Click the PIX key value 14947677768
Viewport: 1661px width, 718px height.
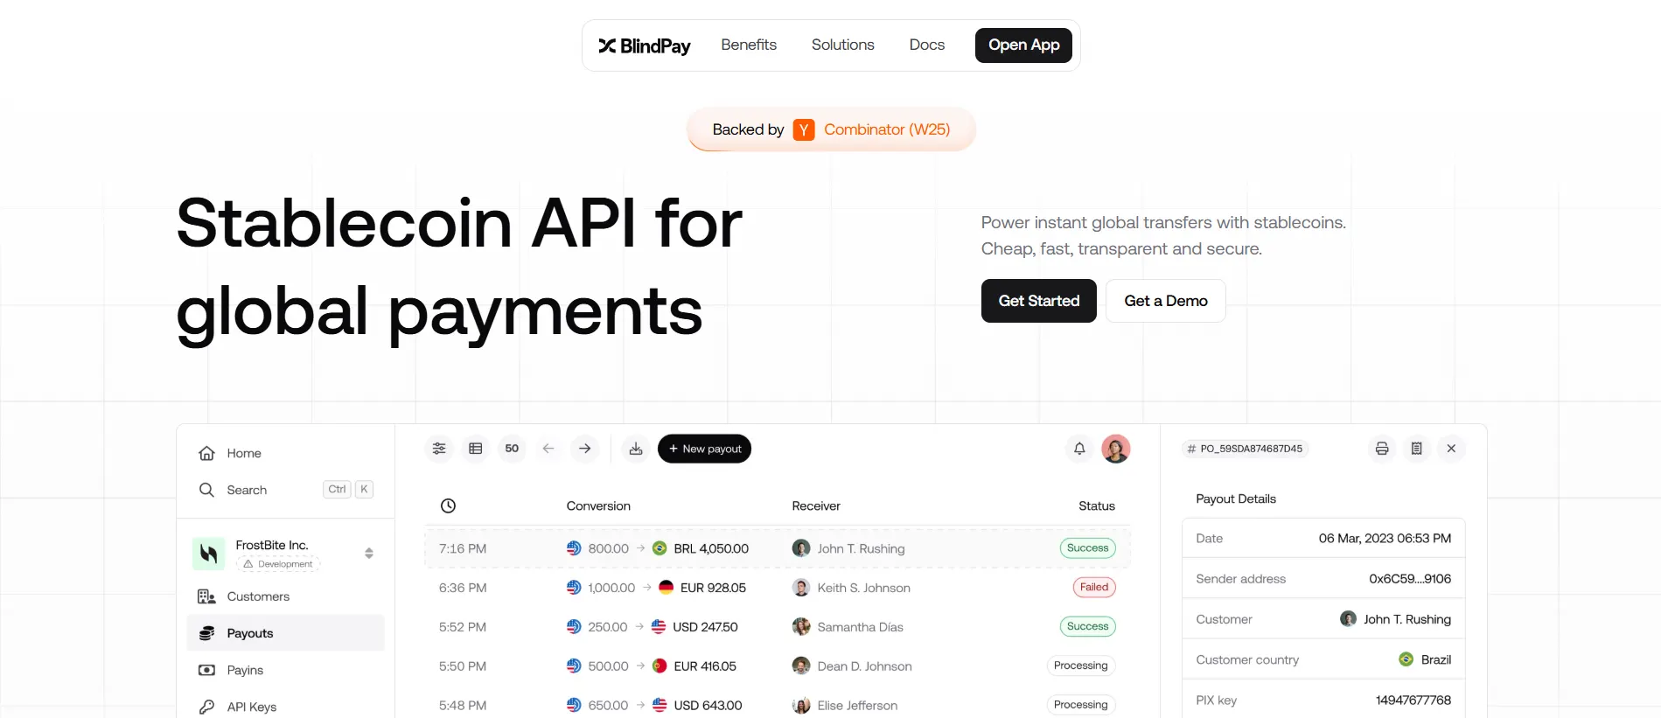1413,701
